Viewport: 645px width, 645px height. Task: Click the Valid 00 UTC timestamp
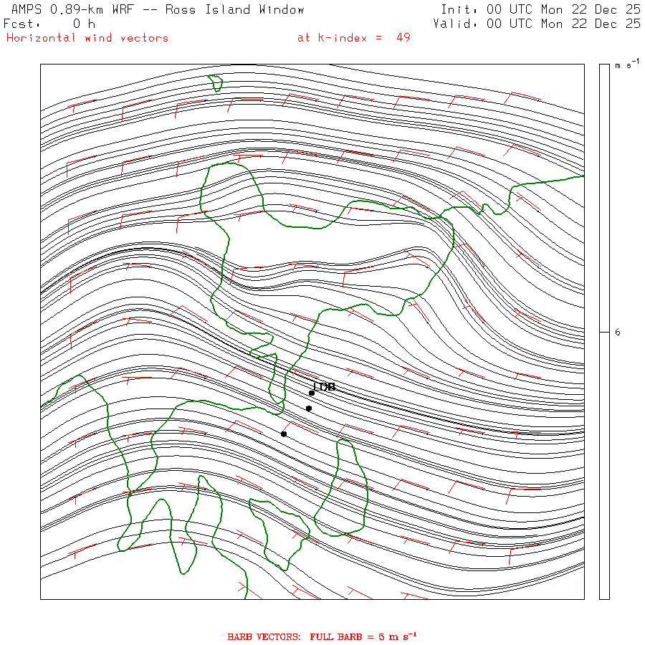click(x=537, y=24)
